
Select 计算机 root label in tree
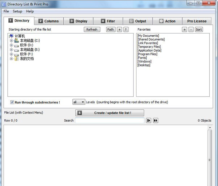20,36
